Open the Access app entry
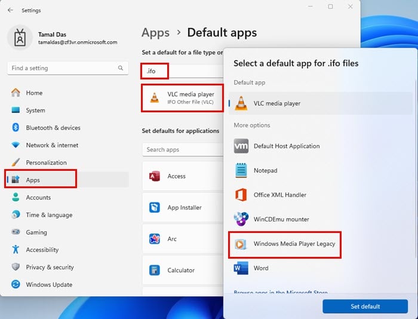Screen dimensions: 418x319 (183, 176)
